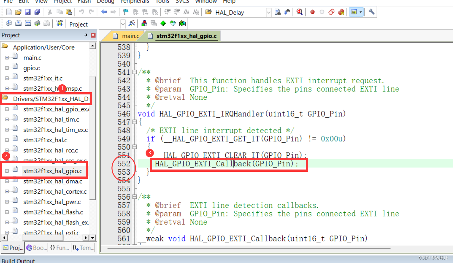
Task: Collapse code fold at line 556
Action: click(135, 197)
